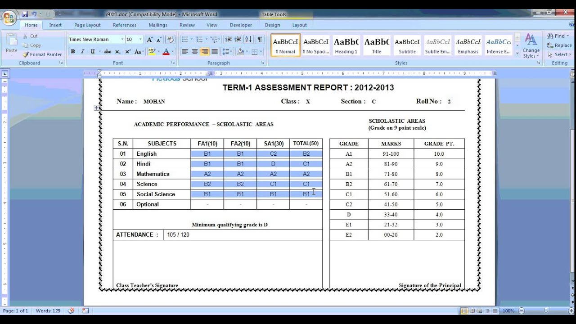
Task: Show paragraph marks with pilcrow button
Action: click(x=260, y=40)
